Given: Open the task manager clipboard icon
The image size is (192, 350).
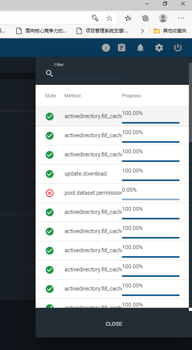Looking at the screenshot, I should (x=122, y=48).
